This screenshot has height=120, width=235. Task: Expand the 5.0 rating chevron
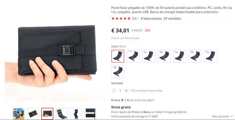(x=138, y=19)
